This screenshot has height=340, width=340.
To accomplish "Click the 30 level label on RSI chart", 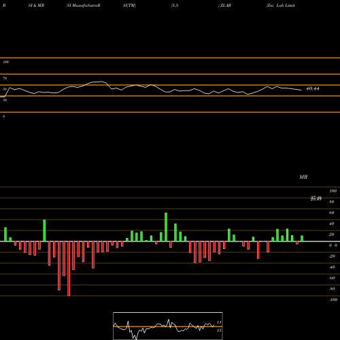I will click(5, 100).
